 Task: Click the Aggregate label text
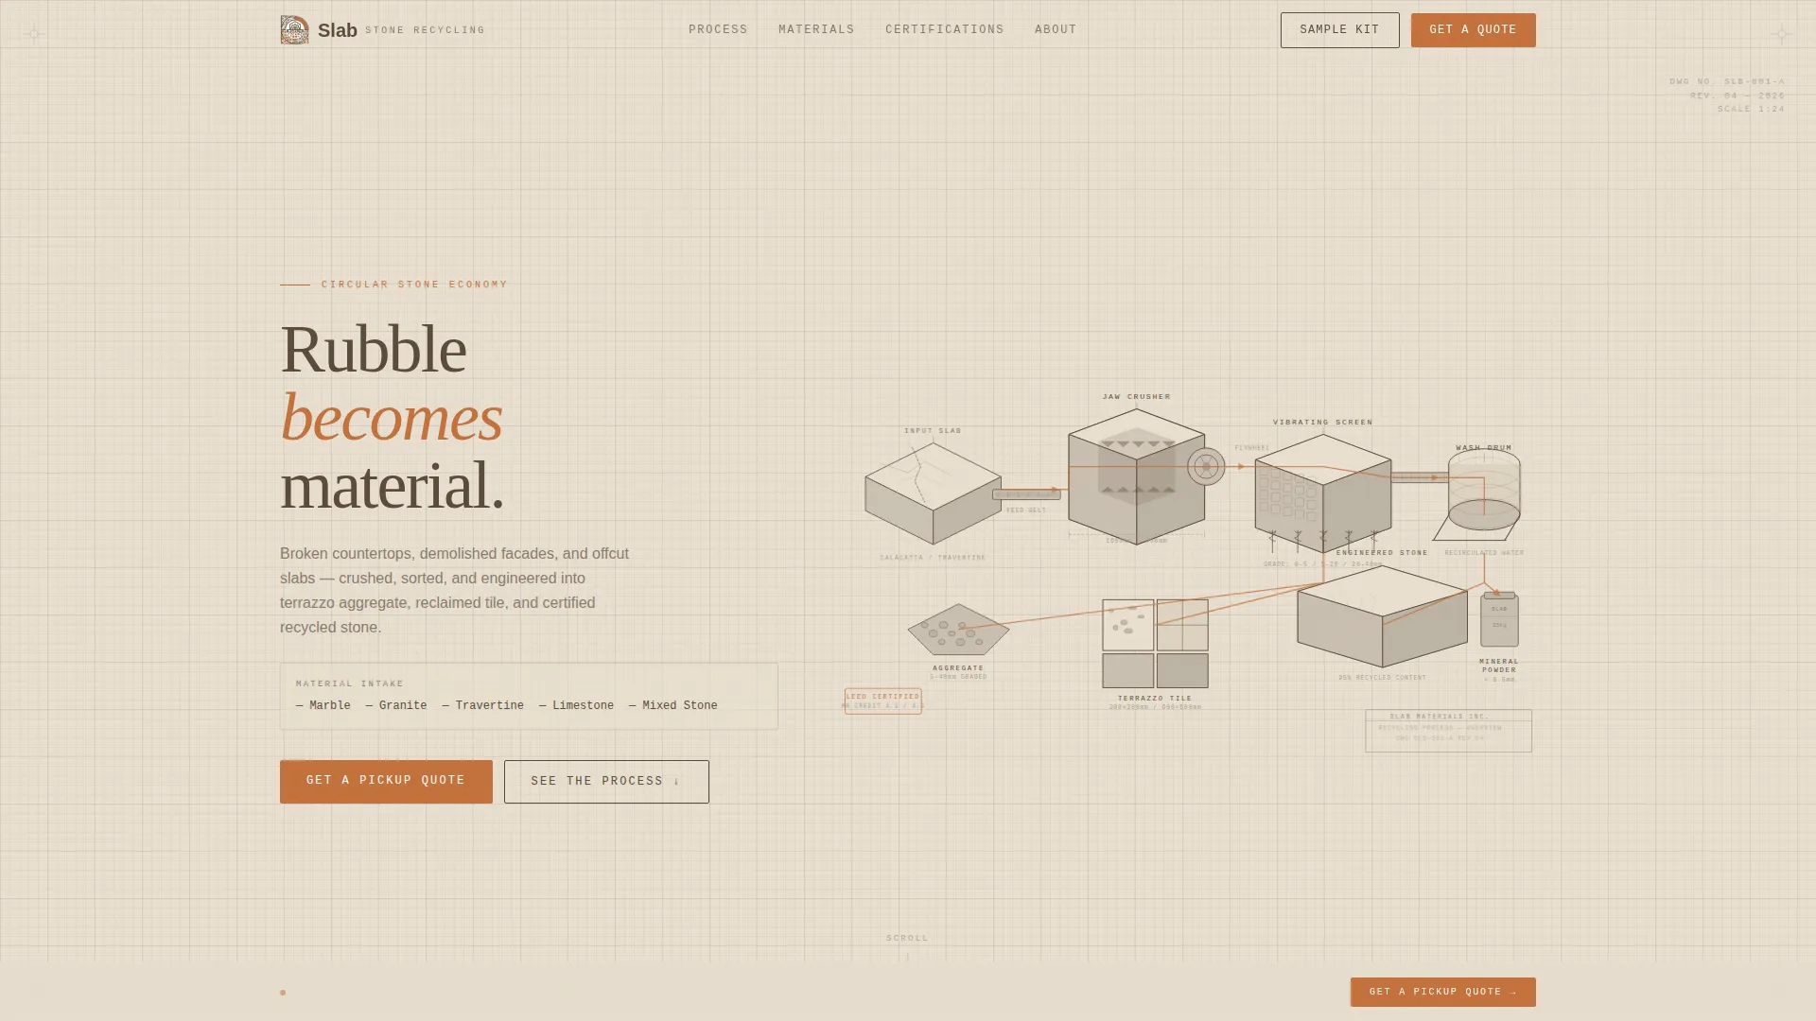pos(958,668)
